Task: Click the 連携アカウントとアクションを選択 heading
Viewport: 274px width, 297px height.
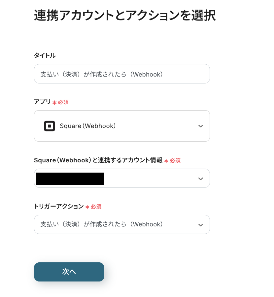Action: pyautogui.click(x=125, y=16)
